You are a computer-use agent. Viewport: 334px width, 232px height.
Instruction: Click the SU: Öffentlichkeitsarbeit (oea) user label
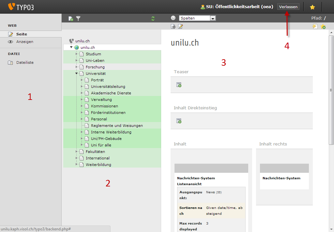pos(239,7)
